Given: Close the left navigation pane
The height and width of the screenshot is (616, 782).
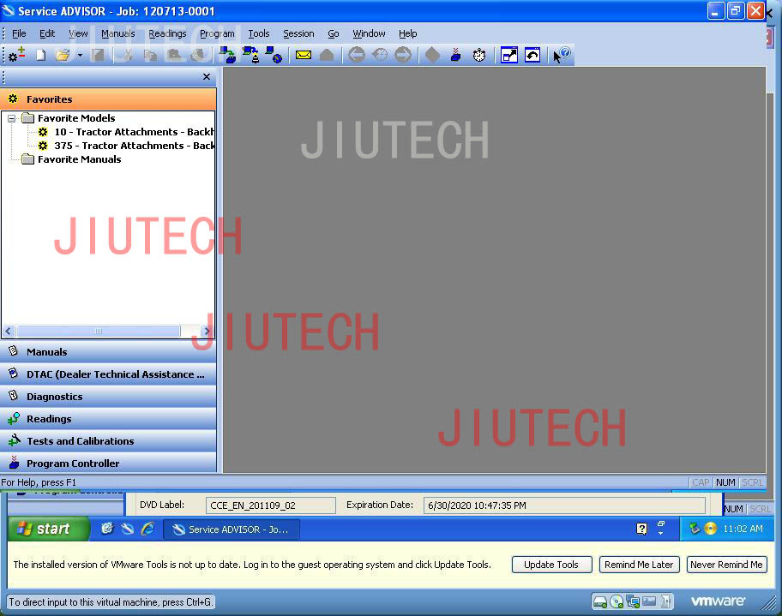Looking at the screenshot, I should tap(207, 77).
